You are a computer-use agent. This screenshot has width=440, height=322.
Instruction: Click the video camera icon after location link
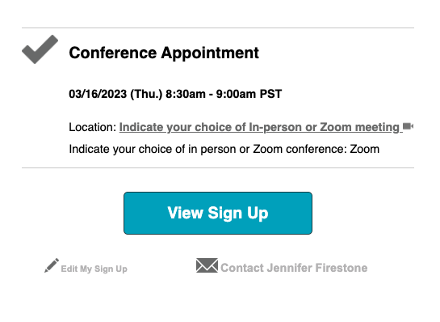[408, 126]
